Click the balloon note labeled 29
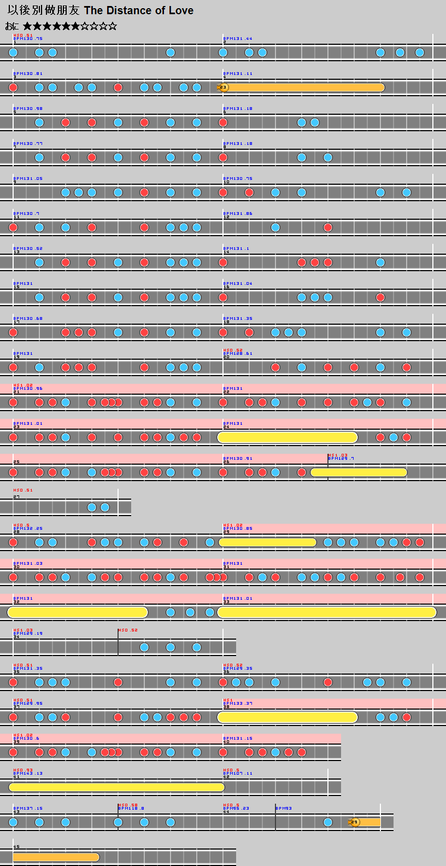 click(355, 822)
